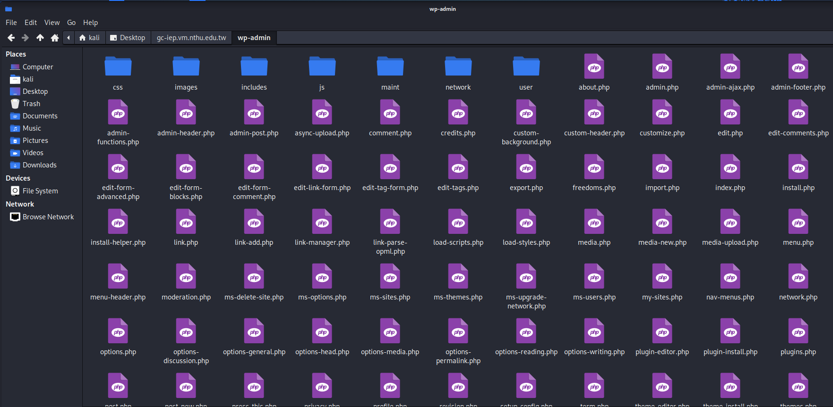Select the moderation.php filename label
This screenshot has height=407, width=833.
tap(186, 297)
